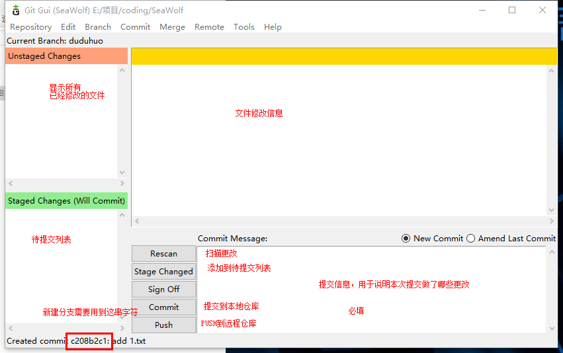This screenshot has width=563, height=353.
Task: Click diff pane scroll up arrow
Action: [552, 71]
